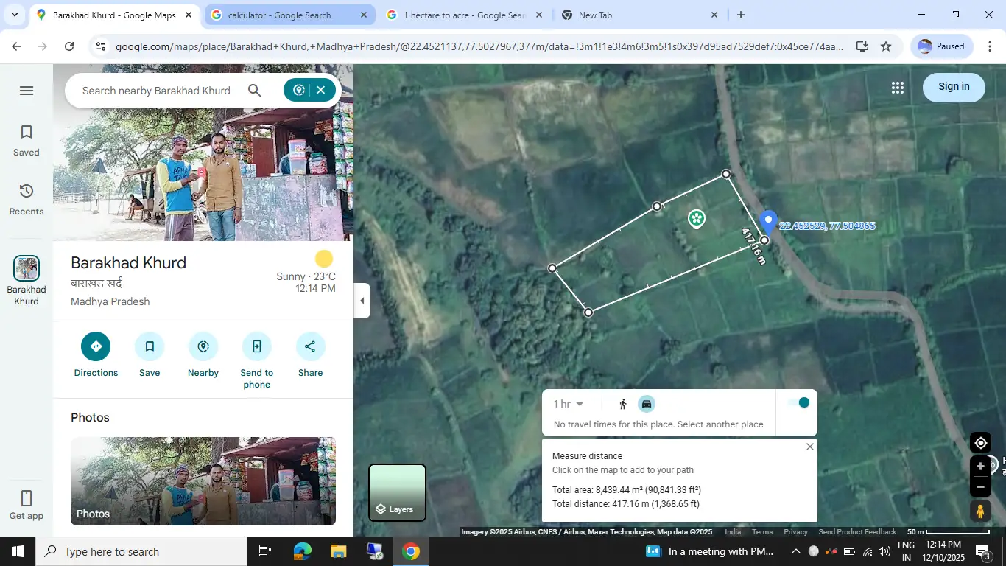Image resolution: width=1006 pixels, height=566 pixels.
Task: Select walking travel mode
Action: pyautogui.click(x=623, y=404)
